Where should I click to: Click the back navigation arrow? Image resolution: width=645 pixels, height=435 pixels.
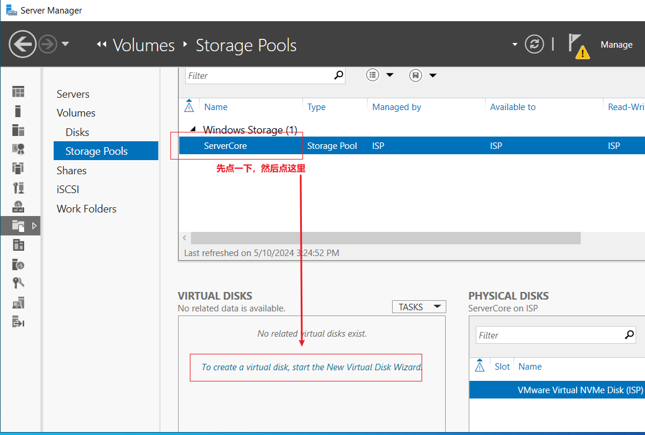(22, 44)
